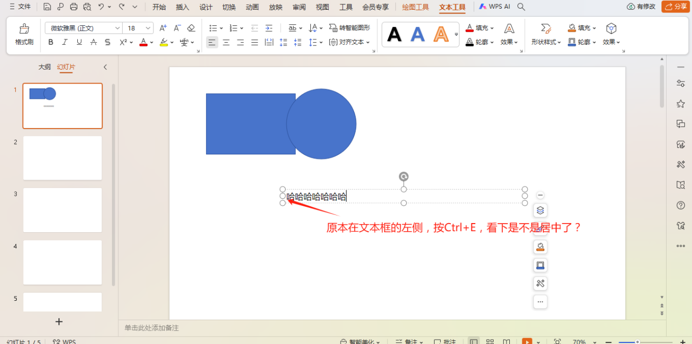Click the 智能美化 icon in status bar

(344, 341)
